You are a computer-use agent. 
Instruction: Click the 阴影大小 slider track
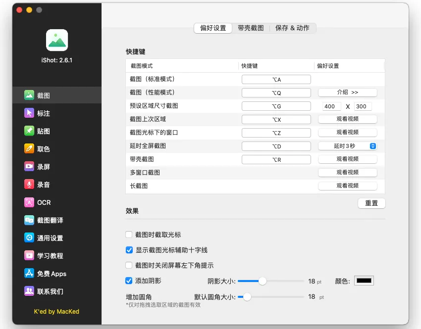(x=282, y=281)
